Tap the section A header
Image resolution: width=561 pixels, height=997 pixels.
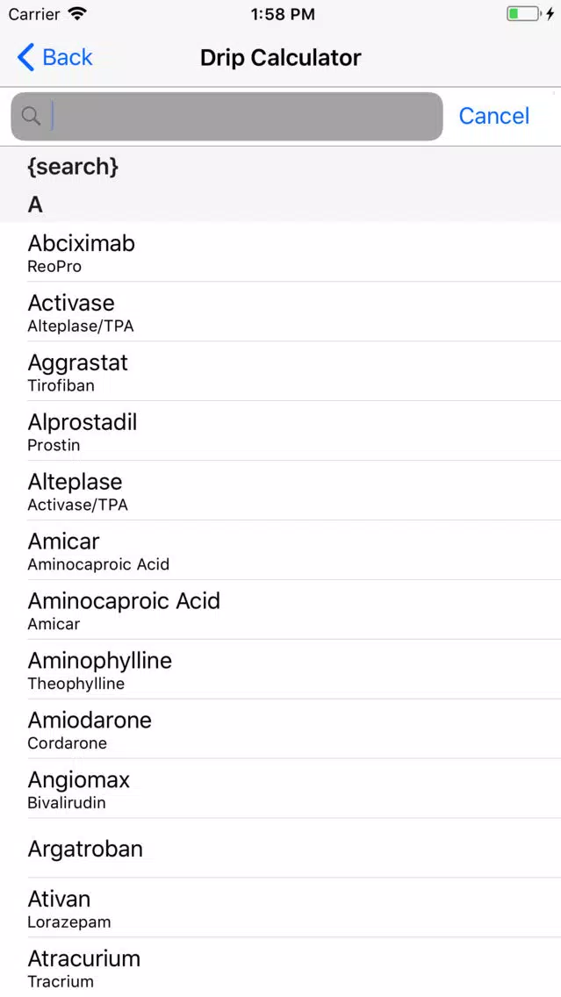click(281, 204)
